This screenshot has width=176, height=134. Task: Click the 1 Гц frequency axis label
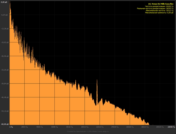point(11,127)
